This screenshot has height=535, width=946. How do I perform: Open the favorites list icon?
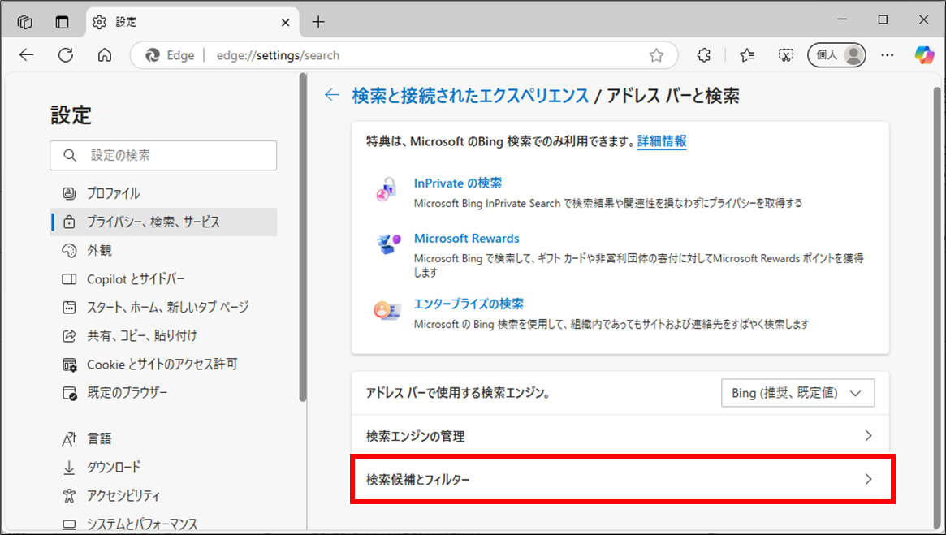point(747,55)
